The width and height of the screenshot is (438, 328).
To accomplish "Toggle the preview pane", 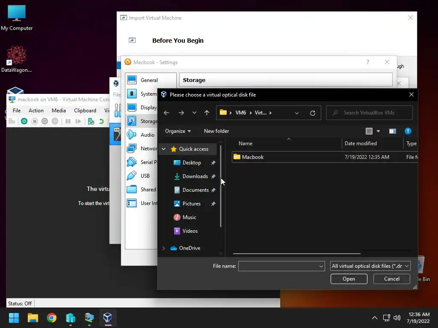I will click(393, 131).
